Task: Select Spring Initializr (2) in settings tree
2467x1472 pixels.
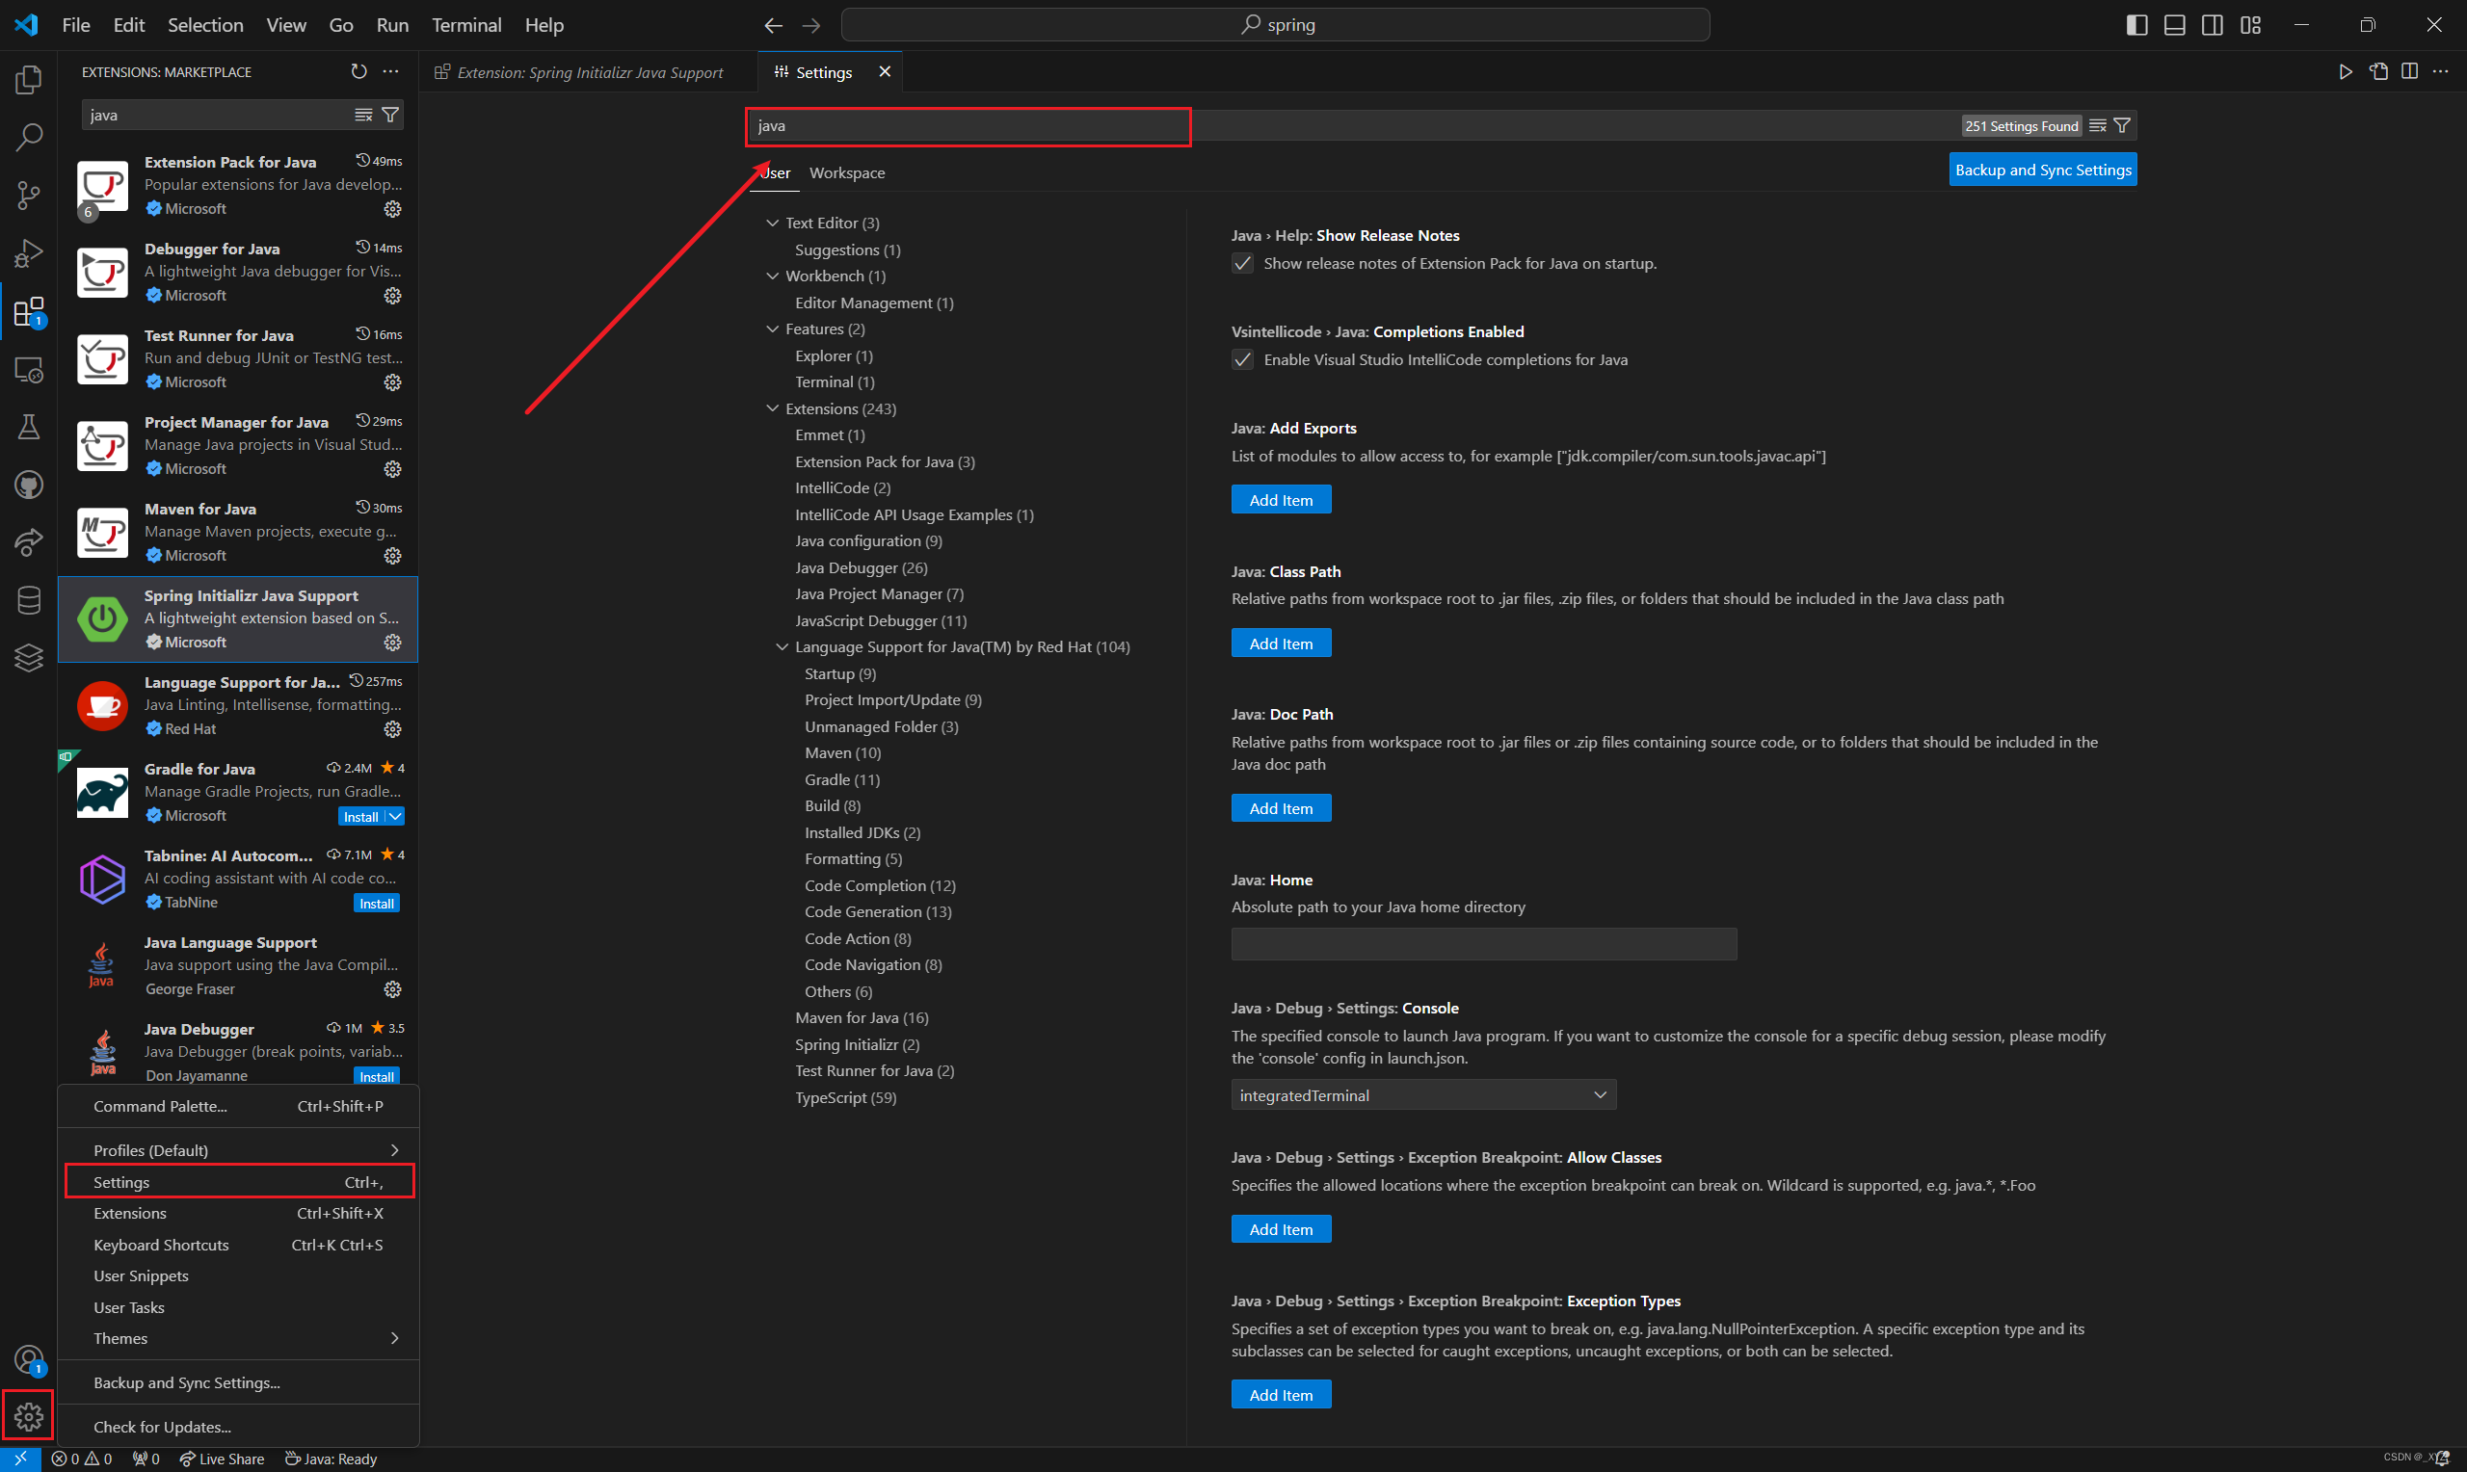Action: point(857,1044)
